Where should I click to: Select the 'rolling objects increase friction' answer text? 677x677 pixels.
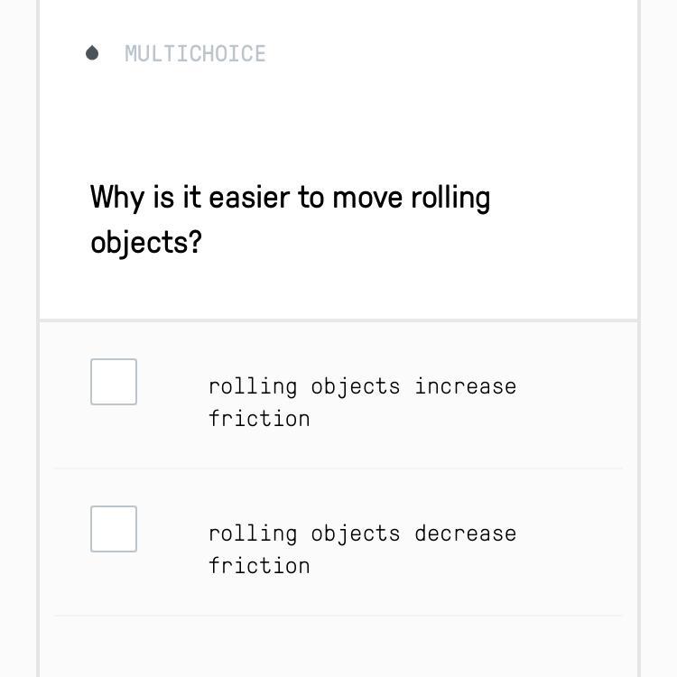coord(362,402)
